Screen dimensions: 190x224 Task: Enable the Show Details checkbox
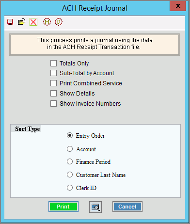click(x=53, y=94)
